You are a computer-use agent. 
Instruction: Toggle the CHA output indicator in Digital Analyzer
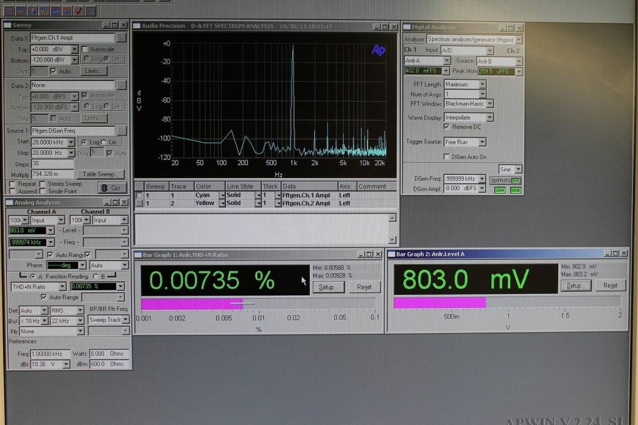coord(500,190)
